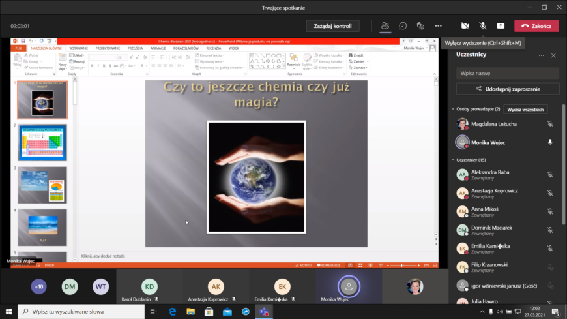Click the PowerPoint zoom slider
567x319 pixels.
[x=403, y=266]
